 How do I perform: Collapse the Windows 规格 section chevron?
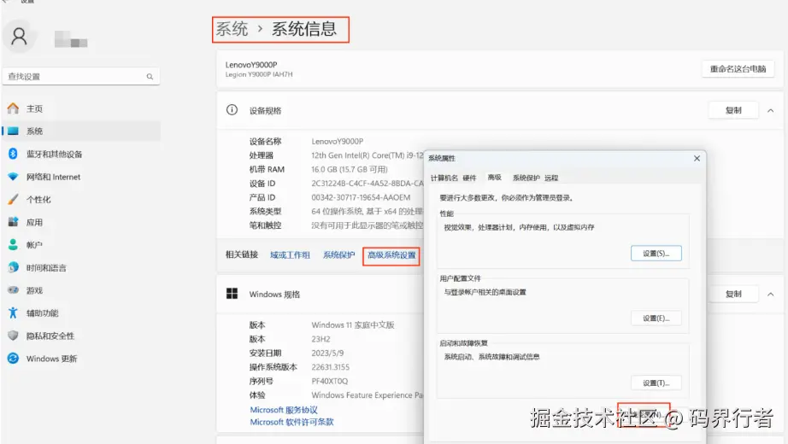770,295
